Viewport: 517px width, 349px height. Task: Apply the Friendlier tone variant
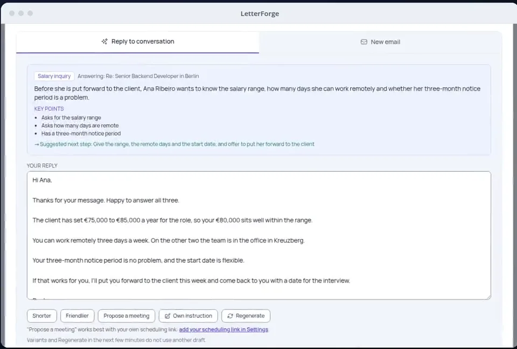77,316
